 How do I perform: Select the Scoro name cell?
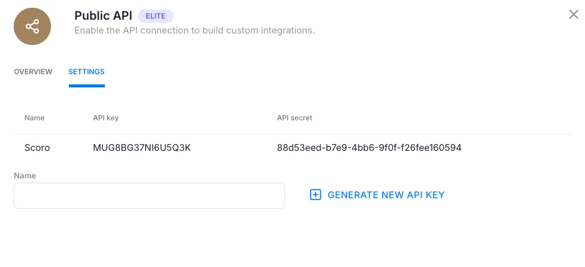(x=37, y=147)
